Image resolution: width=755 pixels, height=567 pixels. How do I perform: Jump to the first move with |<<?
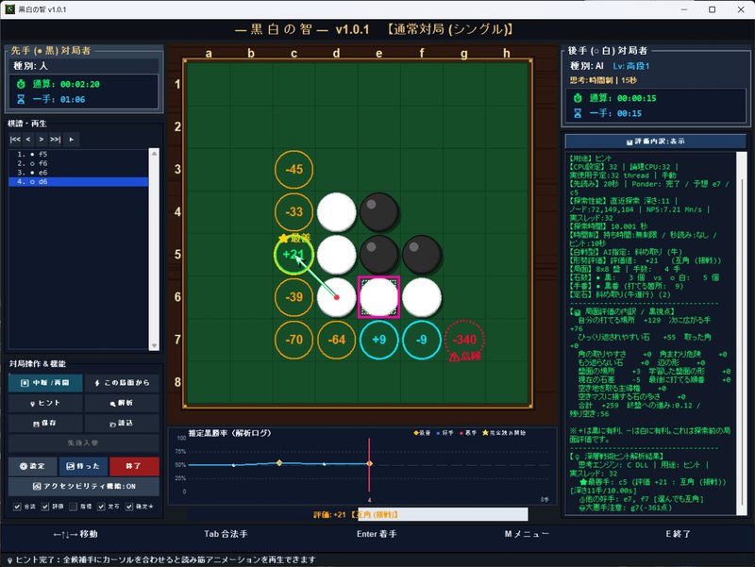[x=15, y=140]
